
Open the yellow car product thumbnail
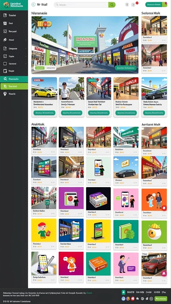(x=45, y=88)
